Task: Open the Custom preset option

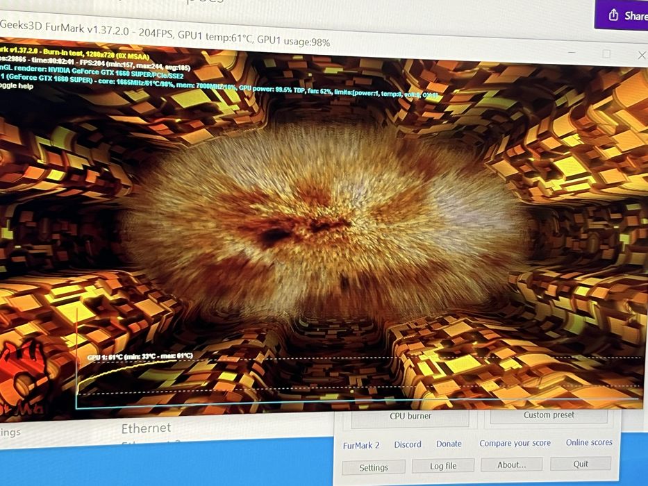Action: click(549, 415)
